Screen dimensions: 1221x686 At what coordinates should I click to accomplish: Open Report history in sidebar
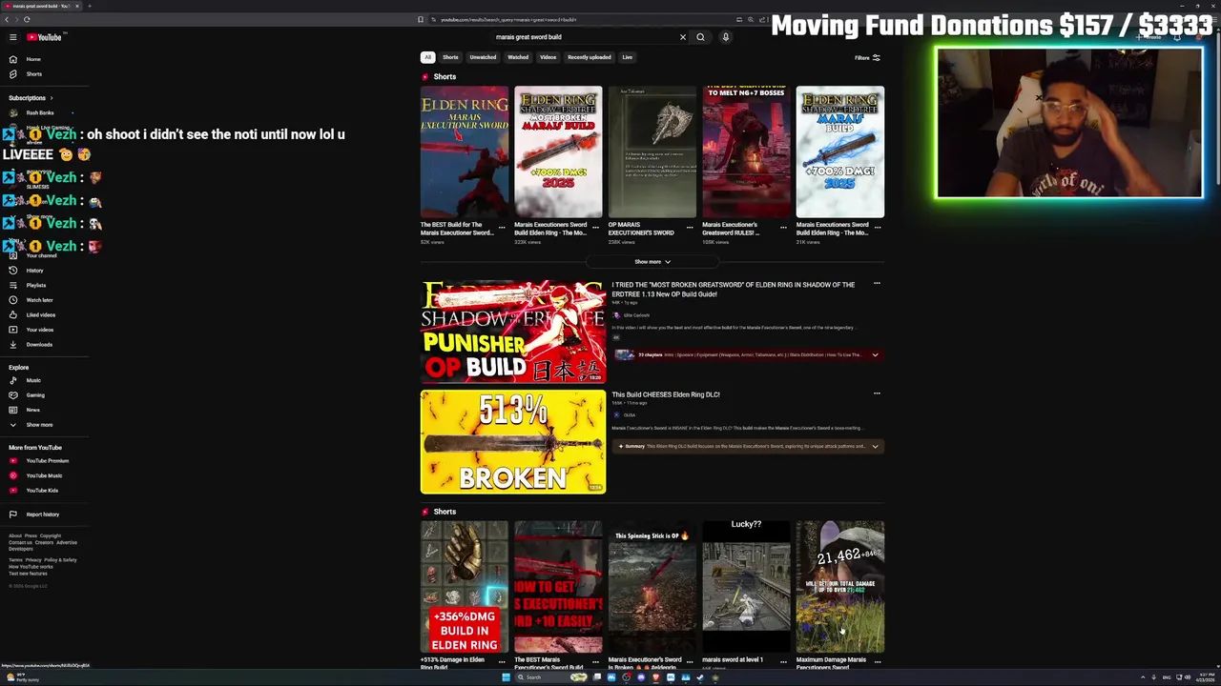click(x=42, y=514)
